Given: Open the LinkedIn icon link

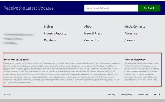Looking at the screenshot, I should [159, 95].
